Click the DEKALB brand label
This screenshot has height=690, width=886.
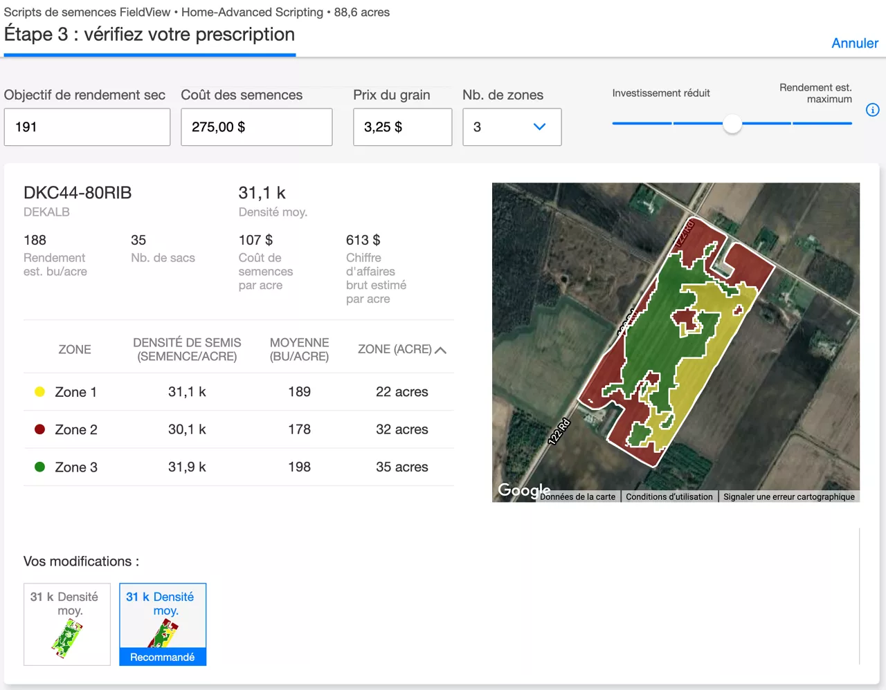click(46, 212)
